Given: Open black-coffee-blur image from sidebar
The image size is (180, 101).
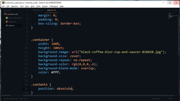Looking at the screenshot, I should pos(15,18).
